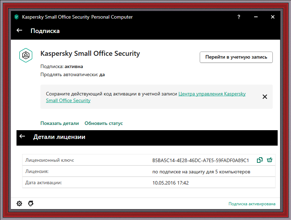Open the support headset icon
The height and width of the screenshot is (220, 291).
(x=31, y=204)
